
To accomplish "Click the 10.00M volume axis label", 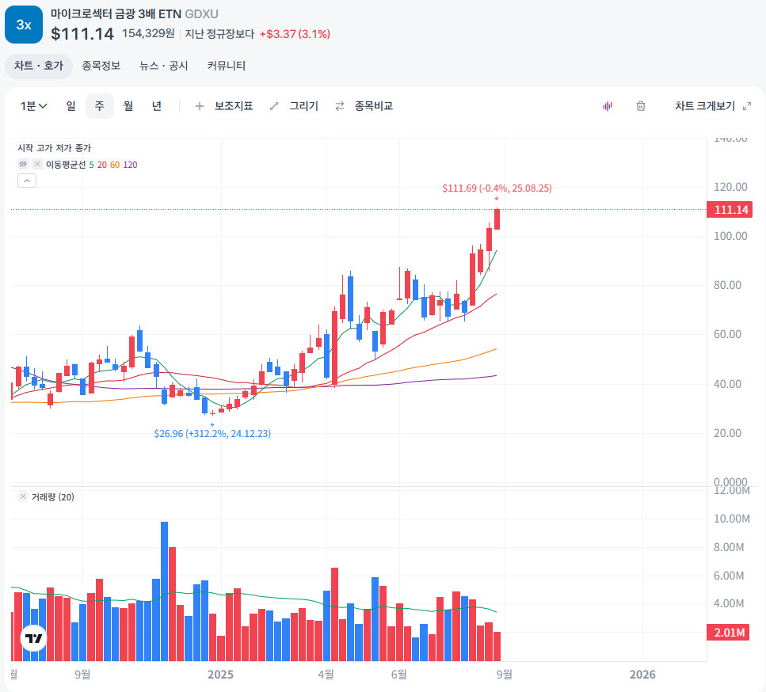I will coord(731,519).
